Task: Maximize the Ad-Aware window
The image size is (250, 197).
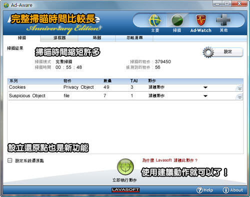Action: (x=227, y=3)
